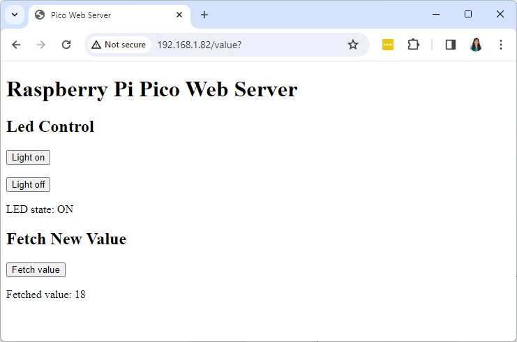The image size is (517, 342).
Task: Click the Led Control heading
Action: pos(50,126)
